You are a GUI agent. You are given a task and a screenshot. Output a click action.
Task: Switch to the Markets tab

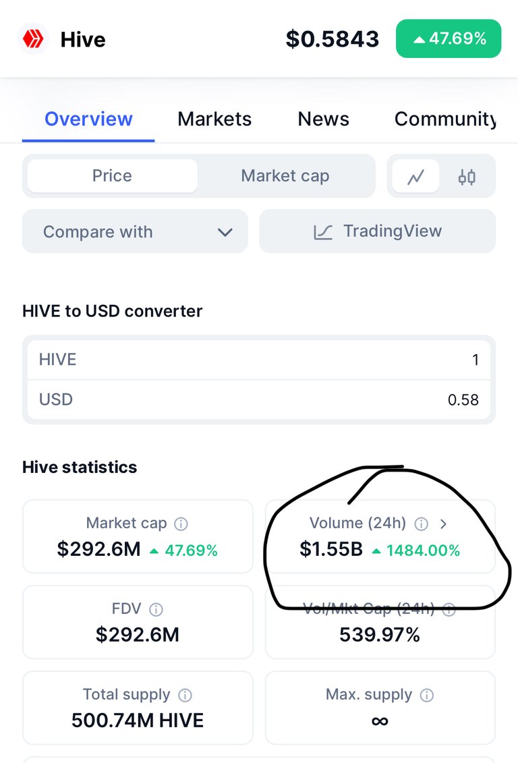pos(214,119)
